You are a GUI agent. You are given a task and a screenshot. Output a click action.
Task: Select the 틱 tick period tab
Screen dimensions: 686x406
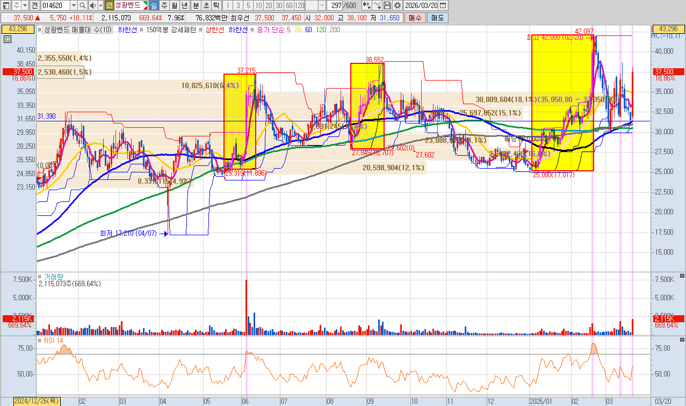pos(215,5)
